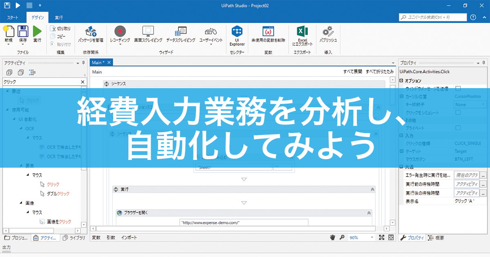Clear the activities search with the X
Screen dimensions: 490x257
83,82
